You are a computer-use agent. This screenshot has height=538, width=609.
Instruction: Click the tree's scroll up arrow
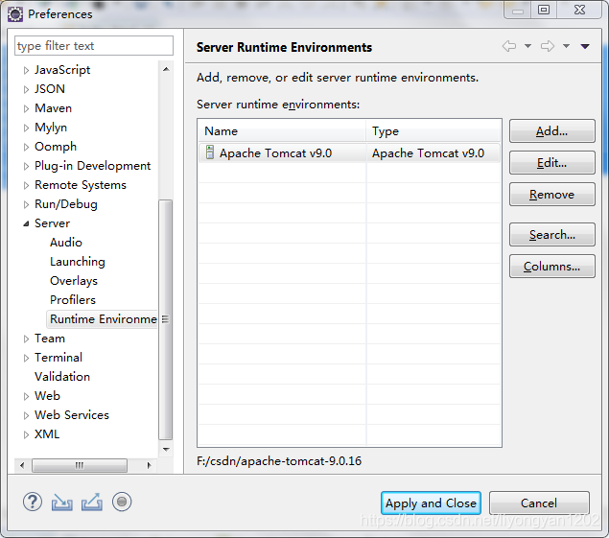pyautogui.click(x=166, y=69)
